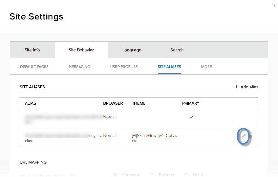Click the Site Settings title
The height and width of the screenshot is (177, 278).
coord(36,17)
